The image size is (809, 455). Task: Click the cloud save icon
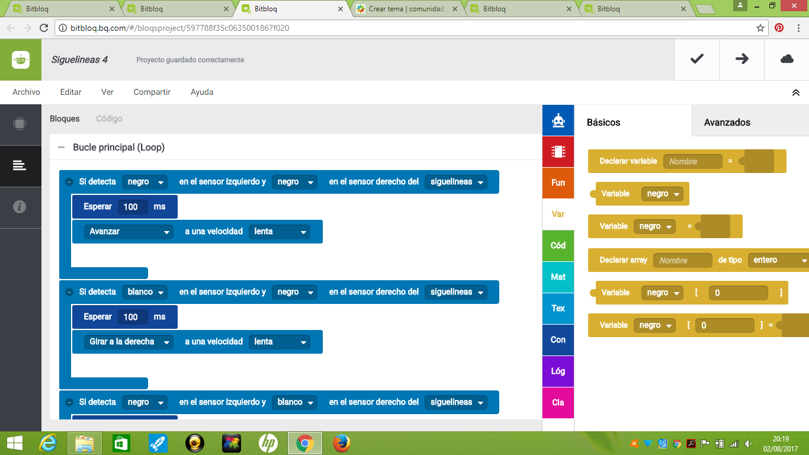[x=787, y=59]
